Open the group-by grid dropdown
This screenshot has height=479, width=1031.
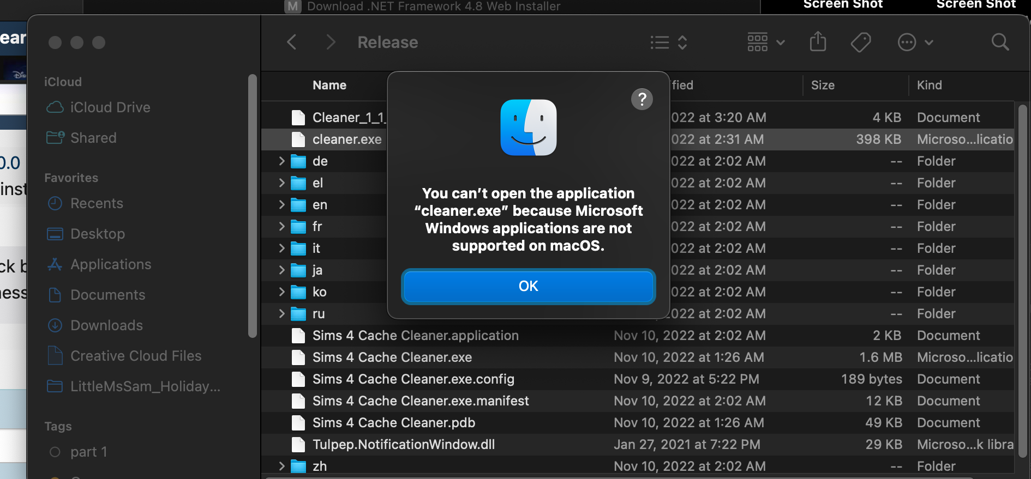766,42
